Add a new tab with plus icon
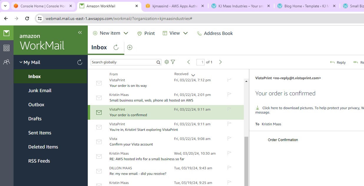The height and width of the screenshot is (186, 364). tap(130, 48)
